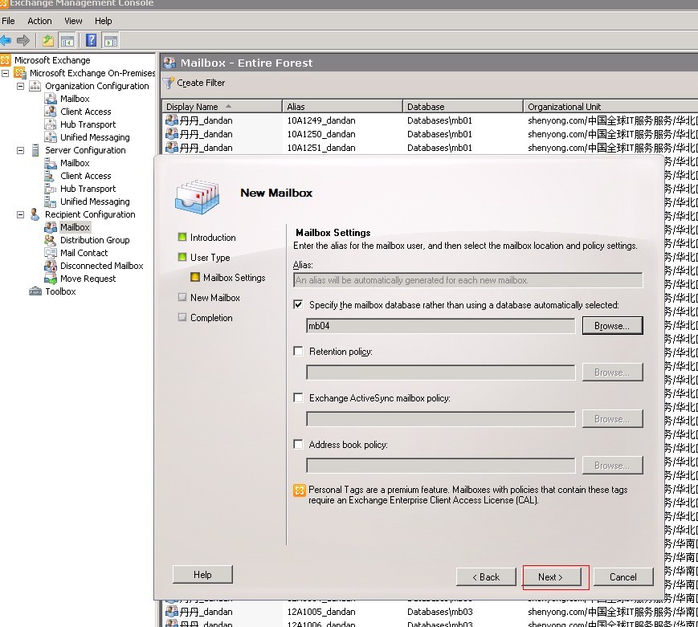
Task: Click the Mailbox Settings wizard step
Action: [x=235, y=278]
